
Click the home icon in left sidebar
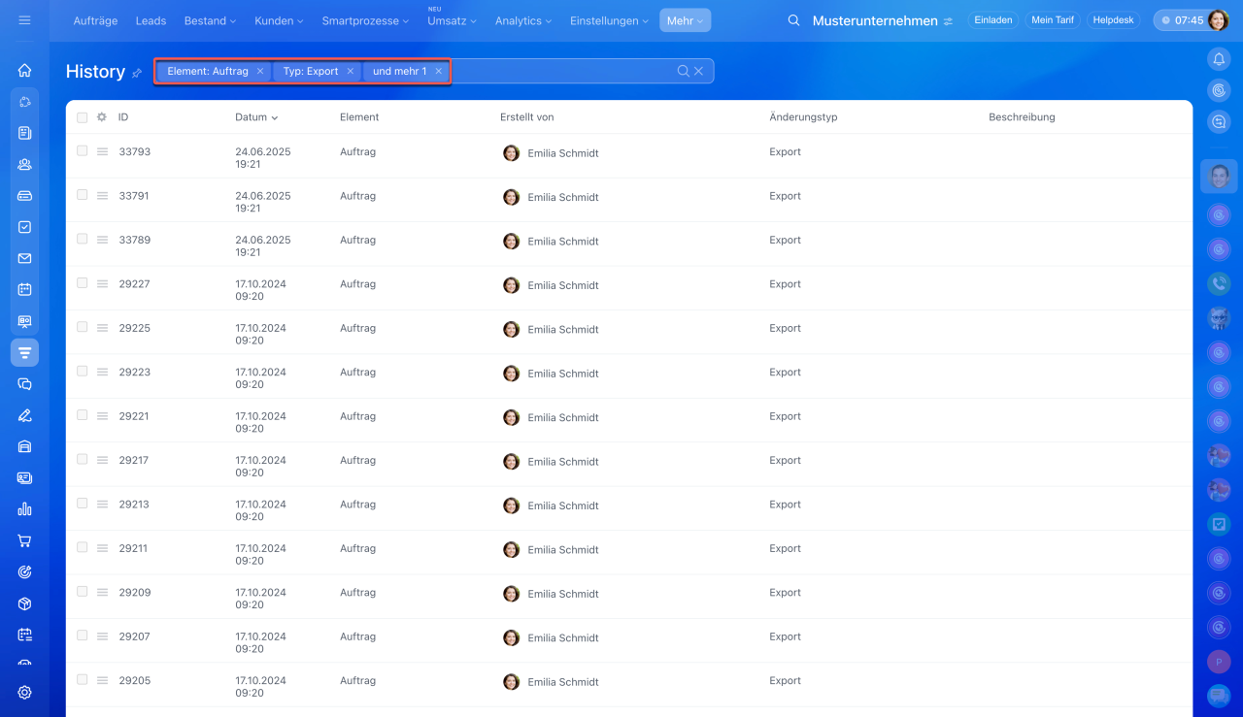(24, 70)
